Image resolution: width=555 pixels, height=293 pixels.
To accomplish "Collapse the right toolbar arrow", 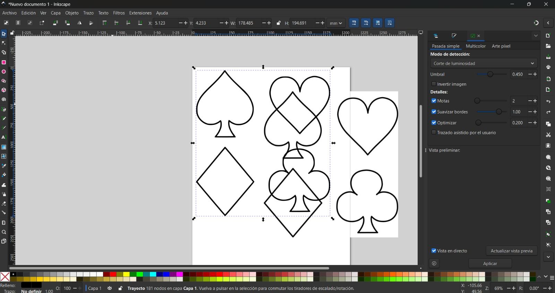I will pyautogui.click(x=548, y=23).
